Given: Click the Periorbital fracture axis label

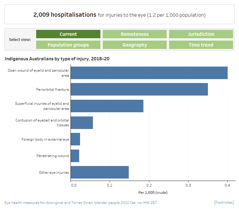Looking at the screenshot, I should 52,89.
